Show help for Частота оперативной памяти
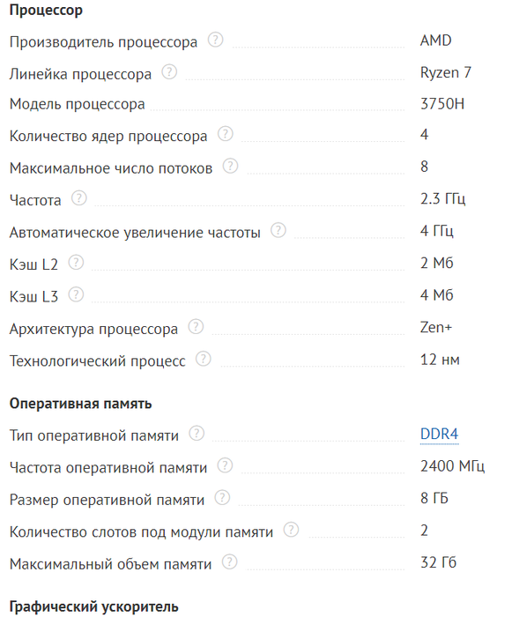 coord(225,465)
